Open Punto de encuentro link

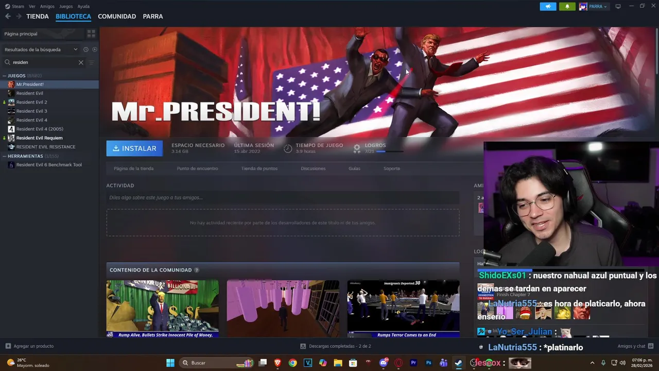coord(197,168)
